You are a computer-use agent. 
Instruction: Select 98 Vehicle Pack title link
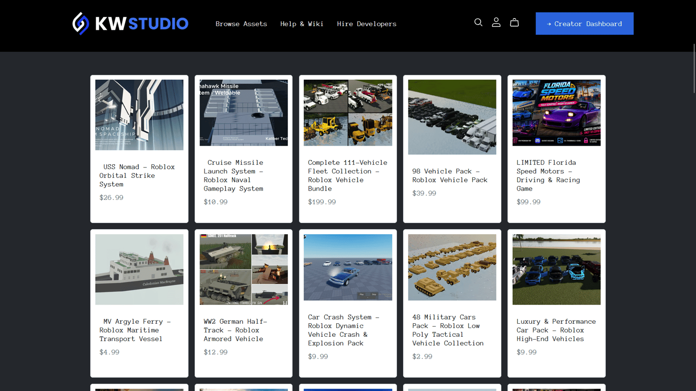click(450, 175)
